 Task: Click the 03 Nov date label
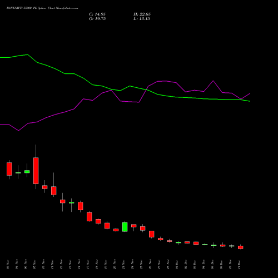point(8,265)
